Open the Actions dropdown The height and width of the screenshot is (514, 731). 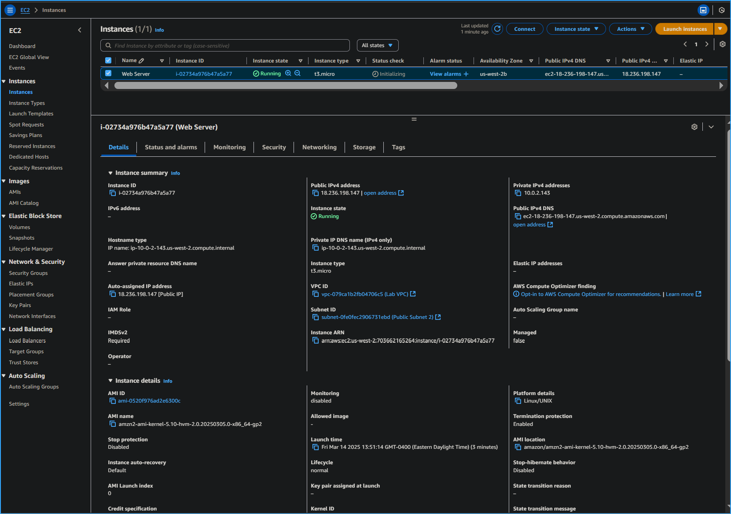pyautogui.click(x=630, y=29)
